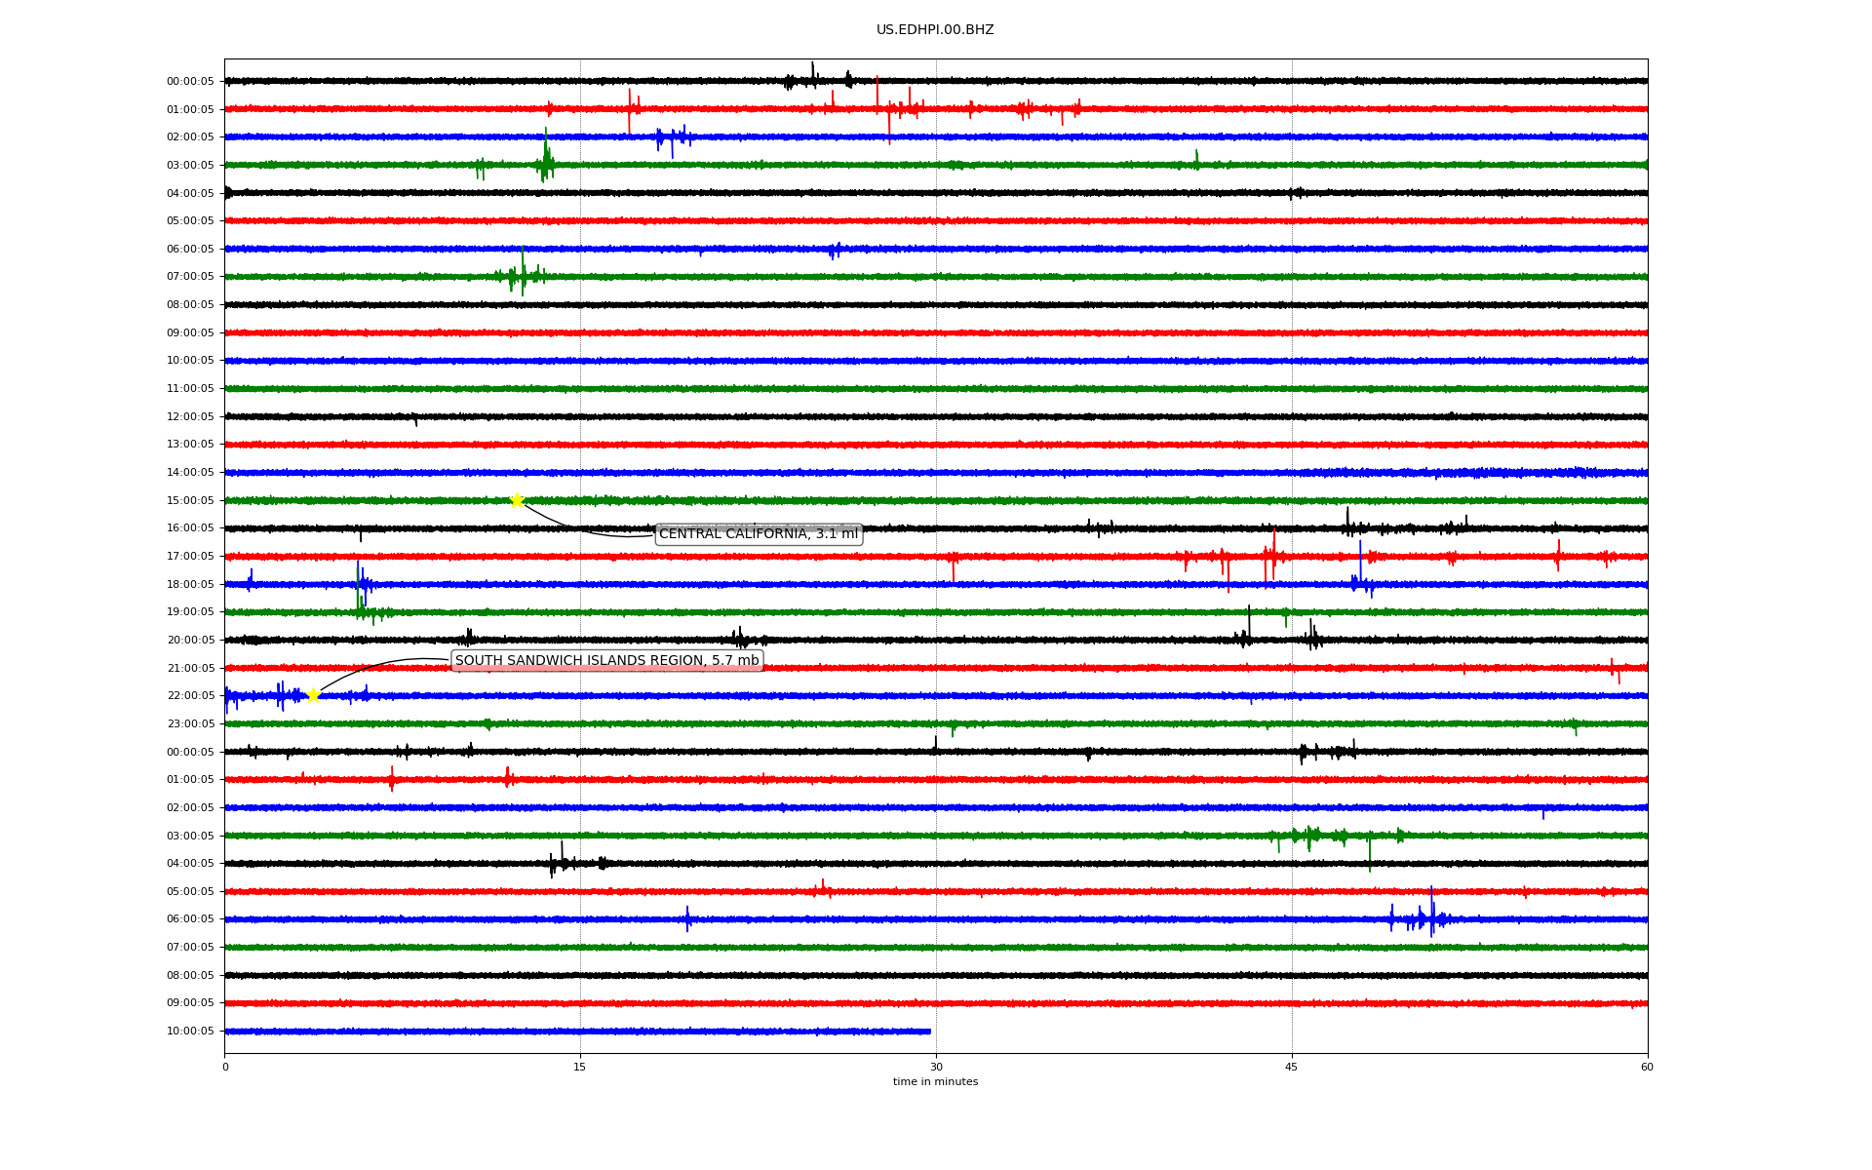Click the first 00:00:05 label at the top
The image size is (1872, 1170).
click(190, 82)
